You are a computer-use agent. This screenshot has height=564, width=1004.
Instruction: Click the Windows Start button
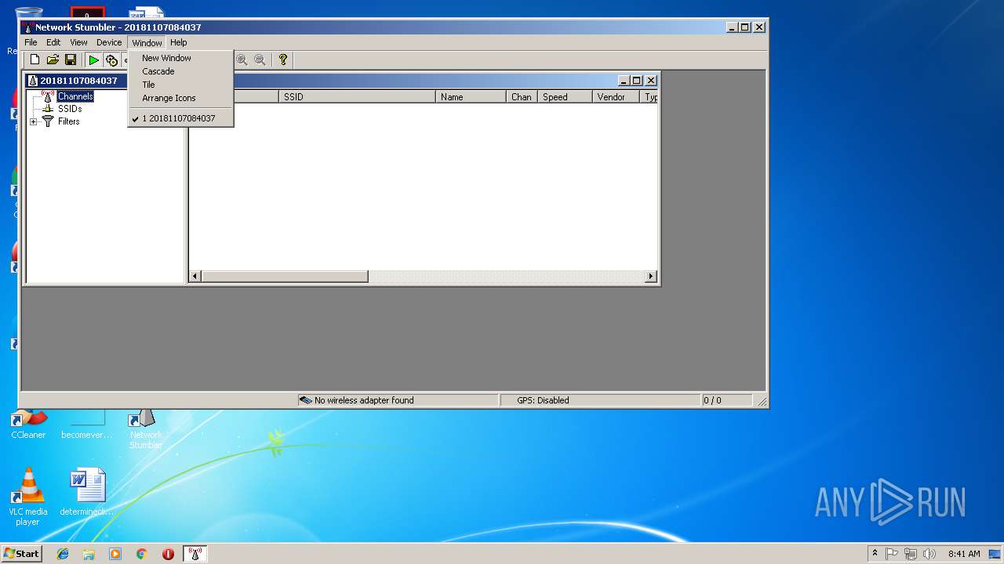click(x=21, y=554)
